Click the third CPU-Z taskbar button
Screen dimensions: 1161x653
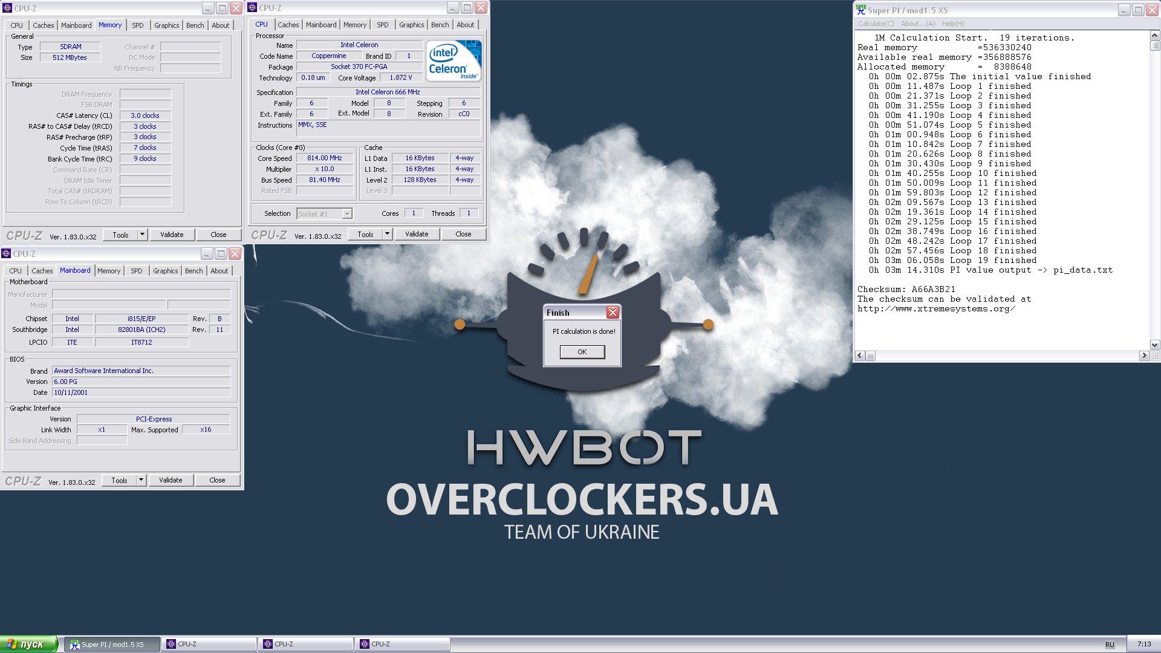coord(403,645)
